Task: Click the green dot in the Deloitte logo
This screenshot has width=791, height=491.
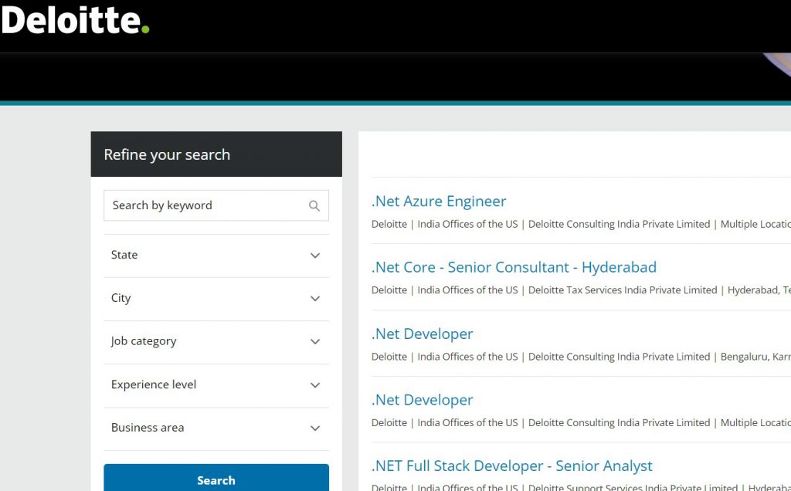Action: point(144,29)
